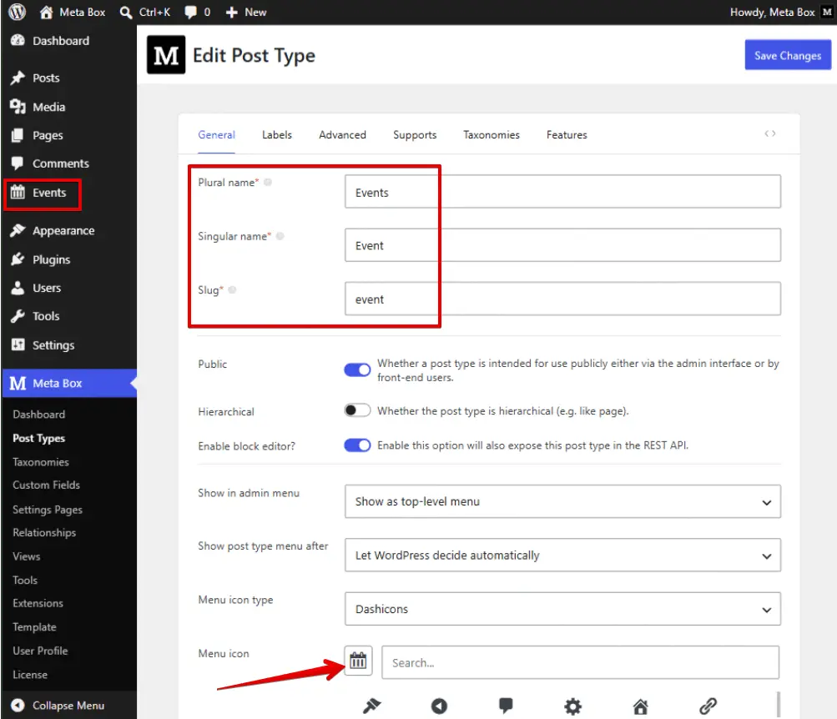Choose the house dashicon in icon grid

pos(640,706)
